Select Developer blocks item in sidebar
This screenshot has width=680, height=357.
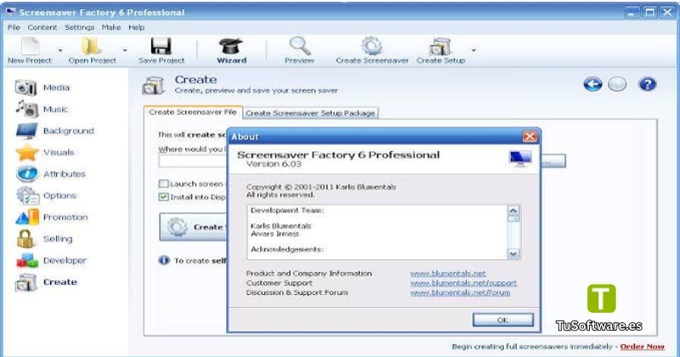[x=51, y=261]
